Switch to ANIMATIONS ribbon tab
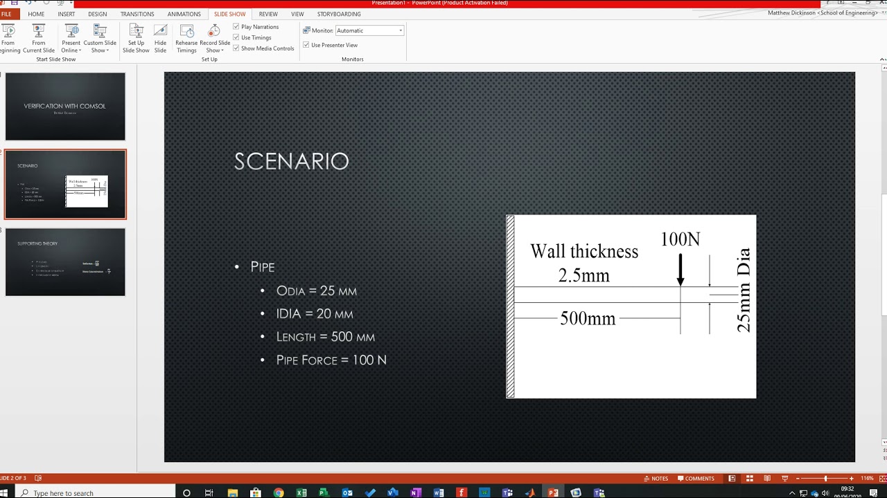This screenshot has width=887, height=498. click(184, 14)
